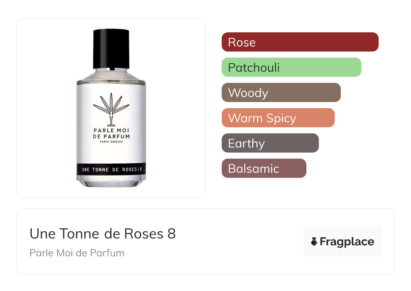Image resolution: width=411 pixels, height=291 pixels.
Task: Select the Earthy accord bar
Action: point(270,143)
